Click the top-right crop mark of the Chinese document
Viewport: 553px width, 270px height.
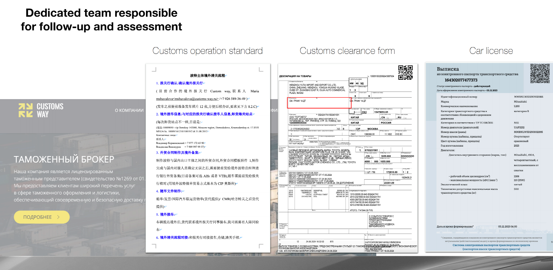(261, 69)
